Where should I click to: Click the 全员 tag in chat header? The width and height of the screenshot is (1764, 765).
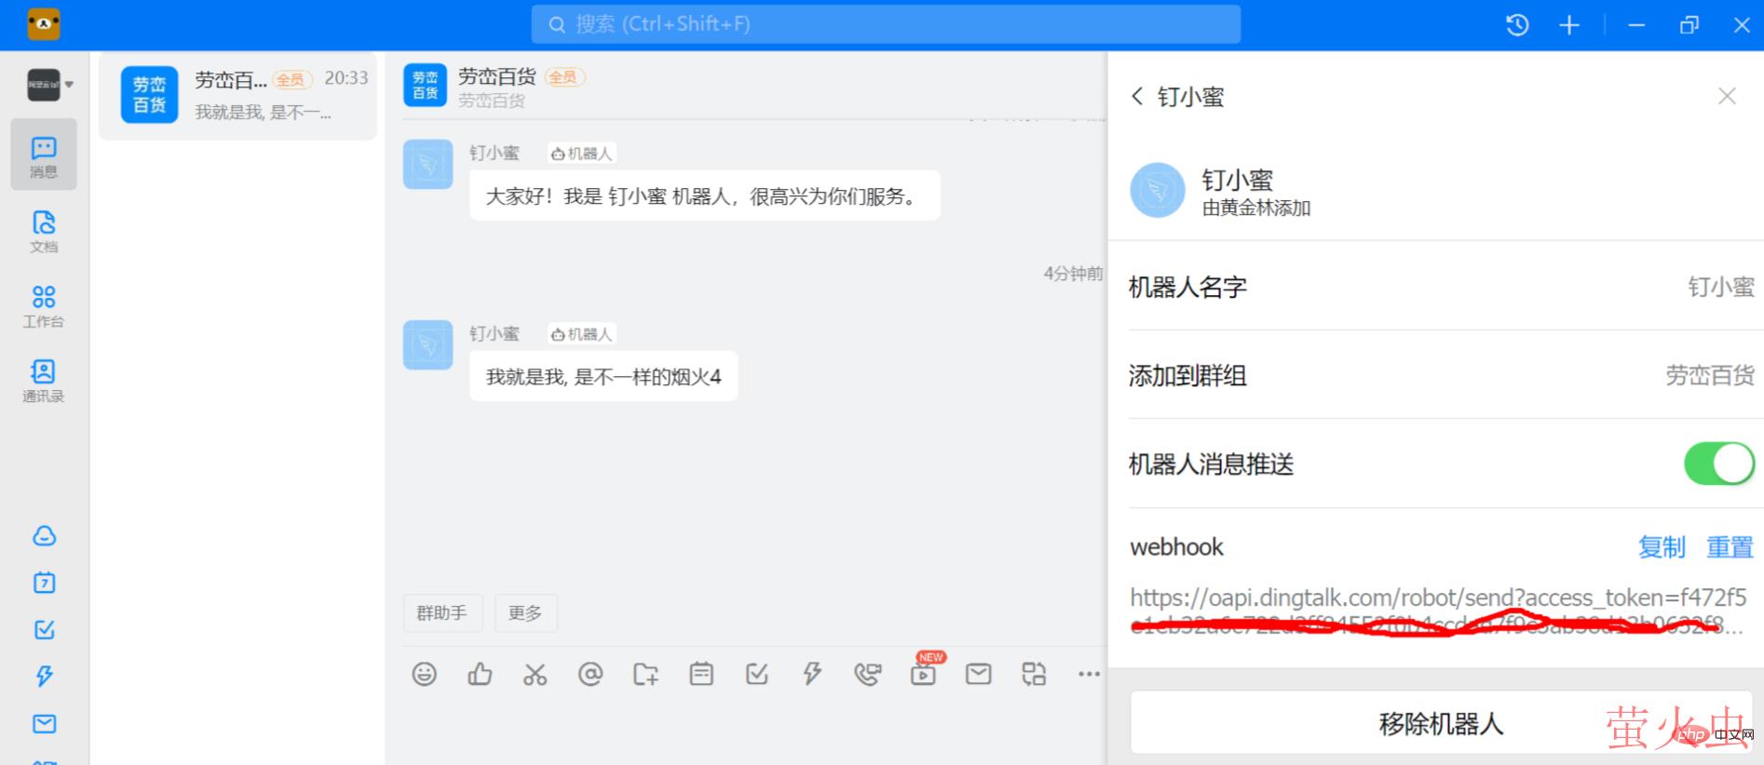pyautogui.click(x=563, y=77)
